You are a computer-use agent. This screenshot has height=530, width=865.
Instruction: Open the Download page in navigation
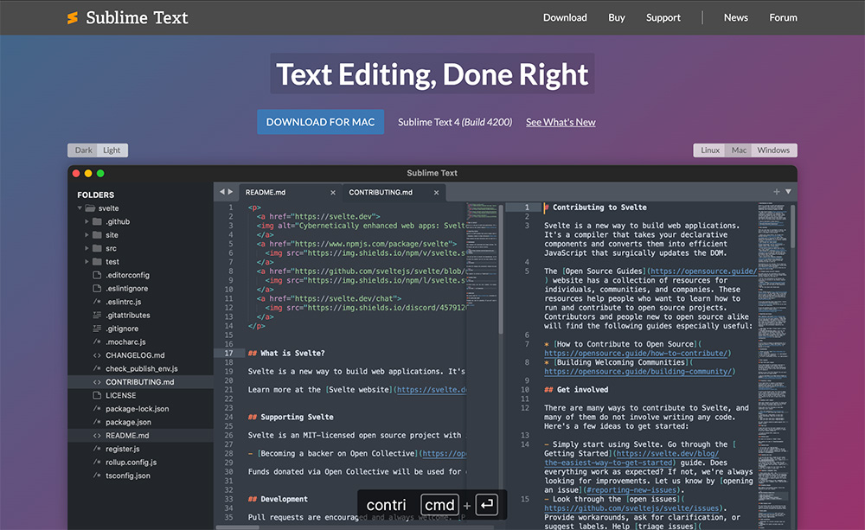pyautogui.click(x=565, y=17)
